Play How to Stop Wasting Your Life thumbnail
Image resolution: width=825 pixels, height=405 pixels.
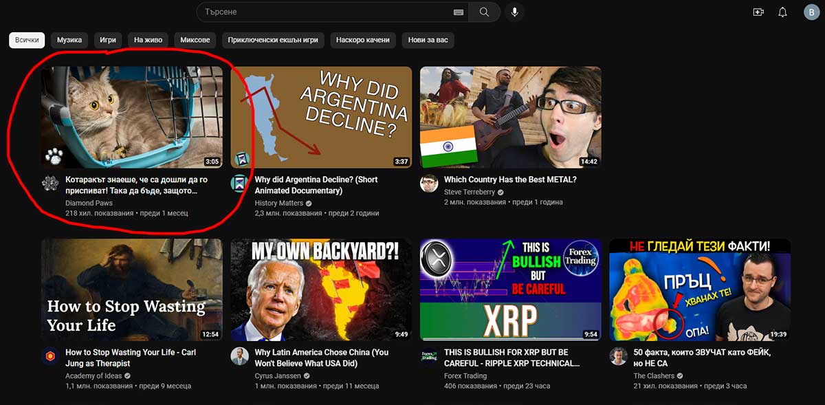(x=132, y=289)
